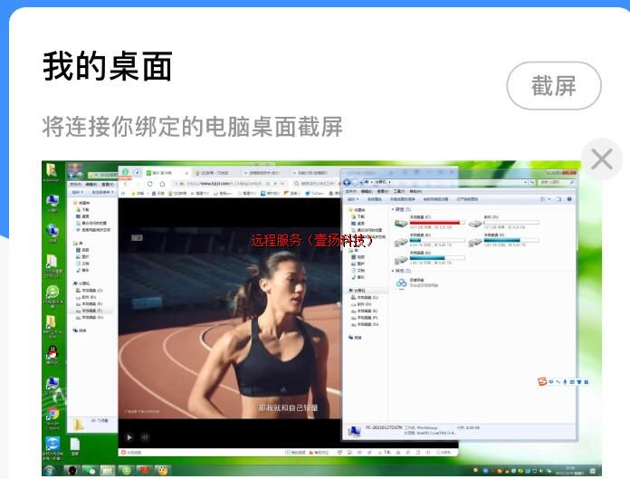This screenshot has width=630, height=479.
Task: Click the browser home icon
Action: 161,183
